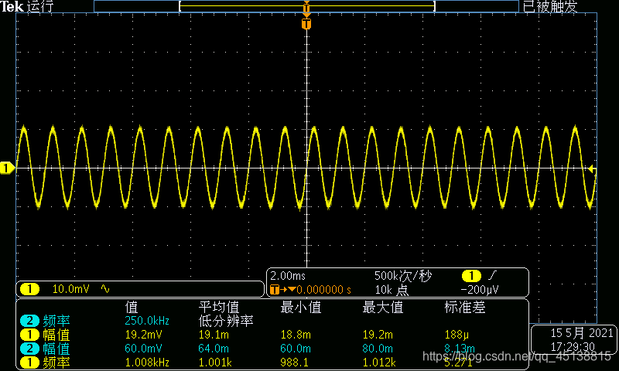Select the channel 1 badge beside 10.0mV
The width and height of the screenshot is (619, 371).
29,289
